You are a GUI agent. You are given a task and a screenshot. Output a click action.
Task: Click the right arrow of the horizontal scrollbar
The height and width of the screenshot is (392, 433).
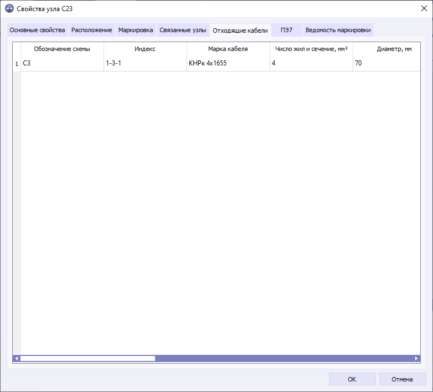pyautogui.click(x=416, y=359)
